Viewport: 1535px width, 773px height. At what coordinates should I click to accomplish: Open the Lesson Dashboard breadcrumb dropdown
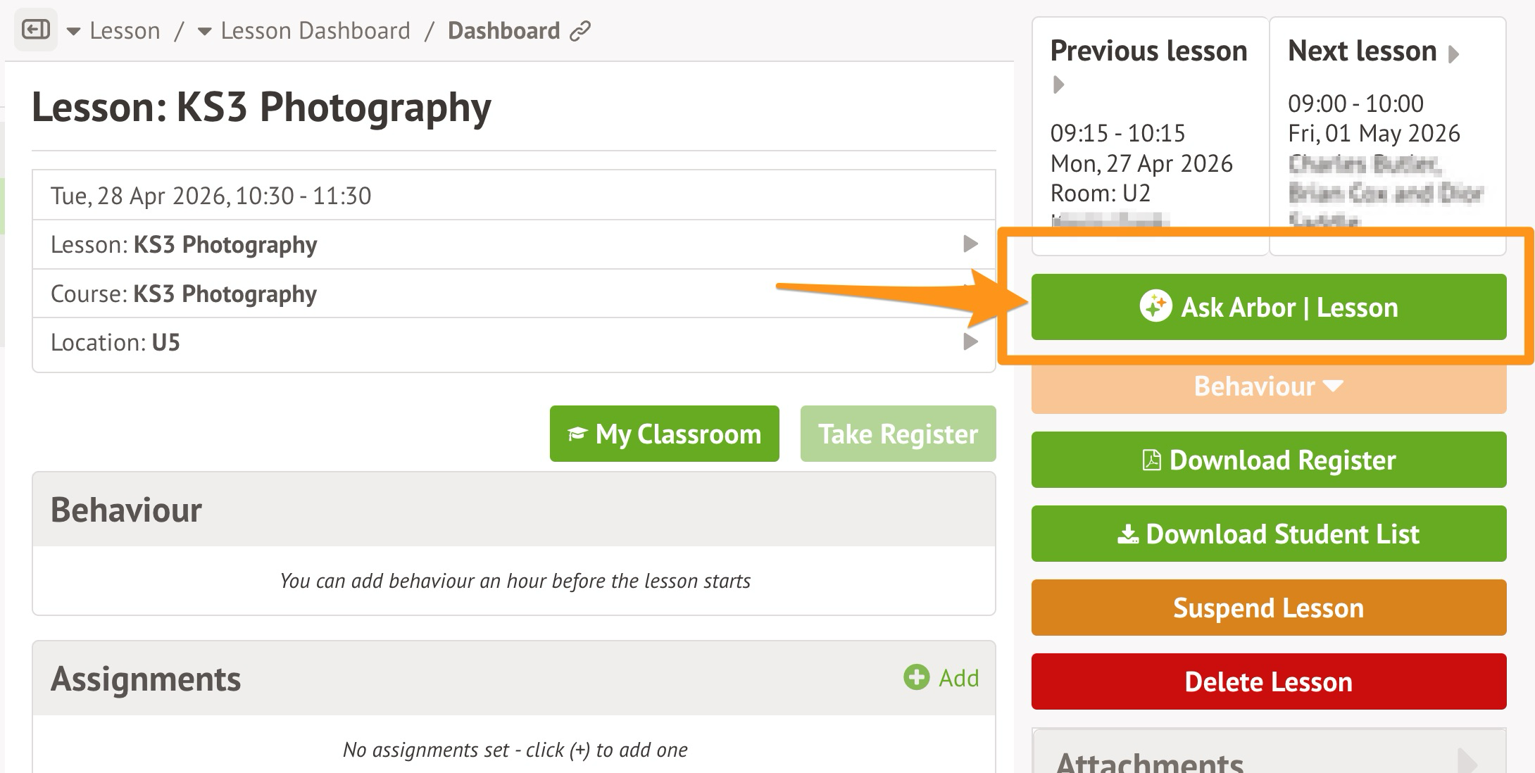pos(204,32)
